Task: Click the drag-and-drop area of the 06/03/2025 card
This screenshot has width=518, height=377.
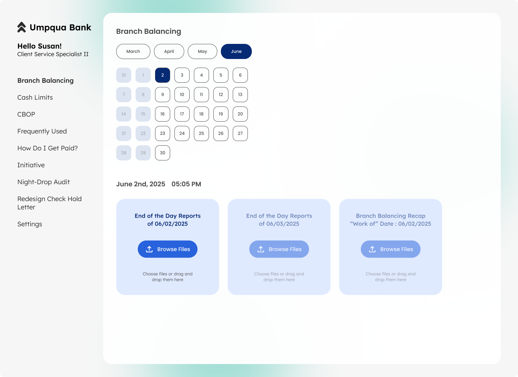Action: click(x=279, y=277)
